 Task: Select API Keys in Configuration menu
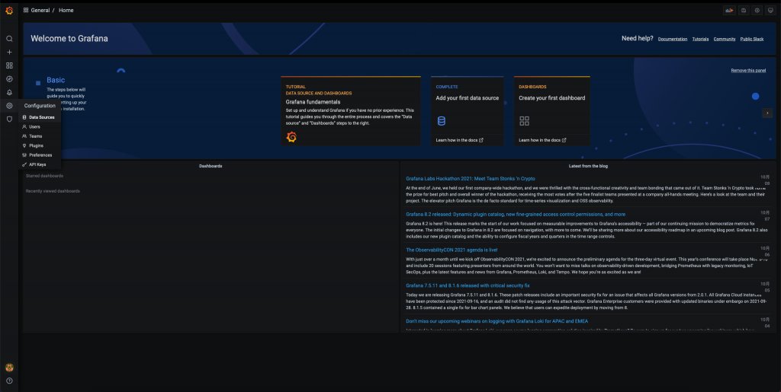(40, 164)
